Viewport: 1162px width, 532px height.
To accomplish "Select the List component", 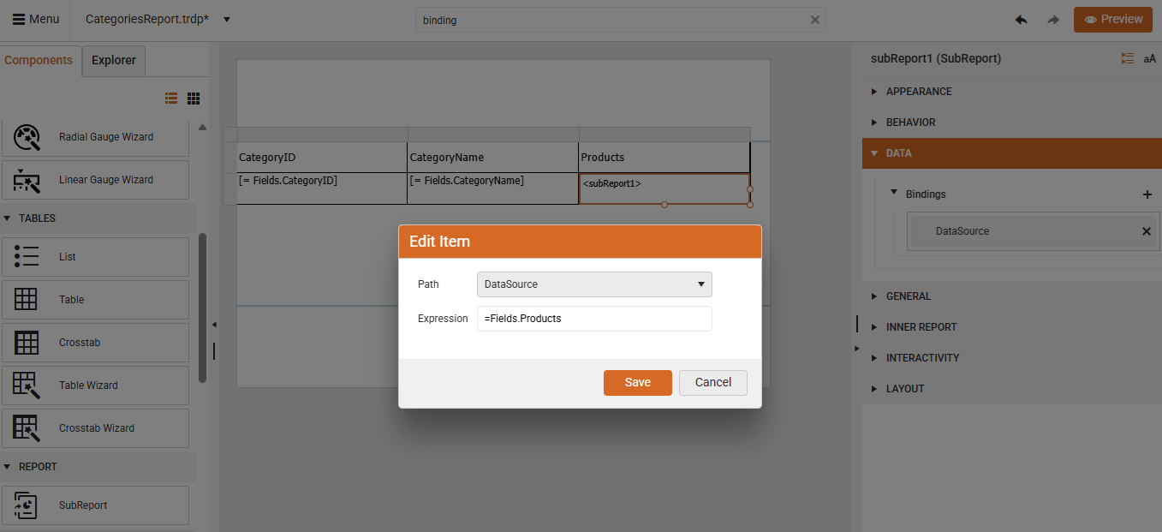I will click(x=95, y=256).
